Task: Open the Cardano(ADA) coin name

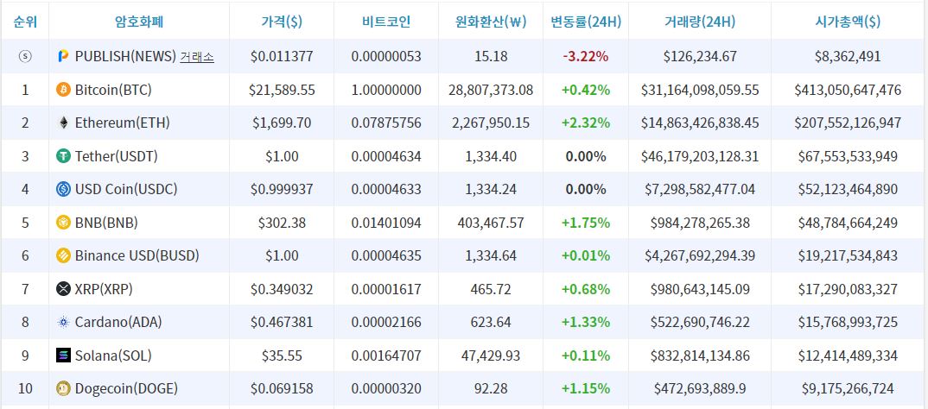Action: (118, 322)
